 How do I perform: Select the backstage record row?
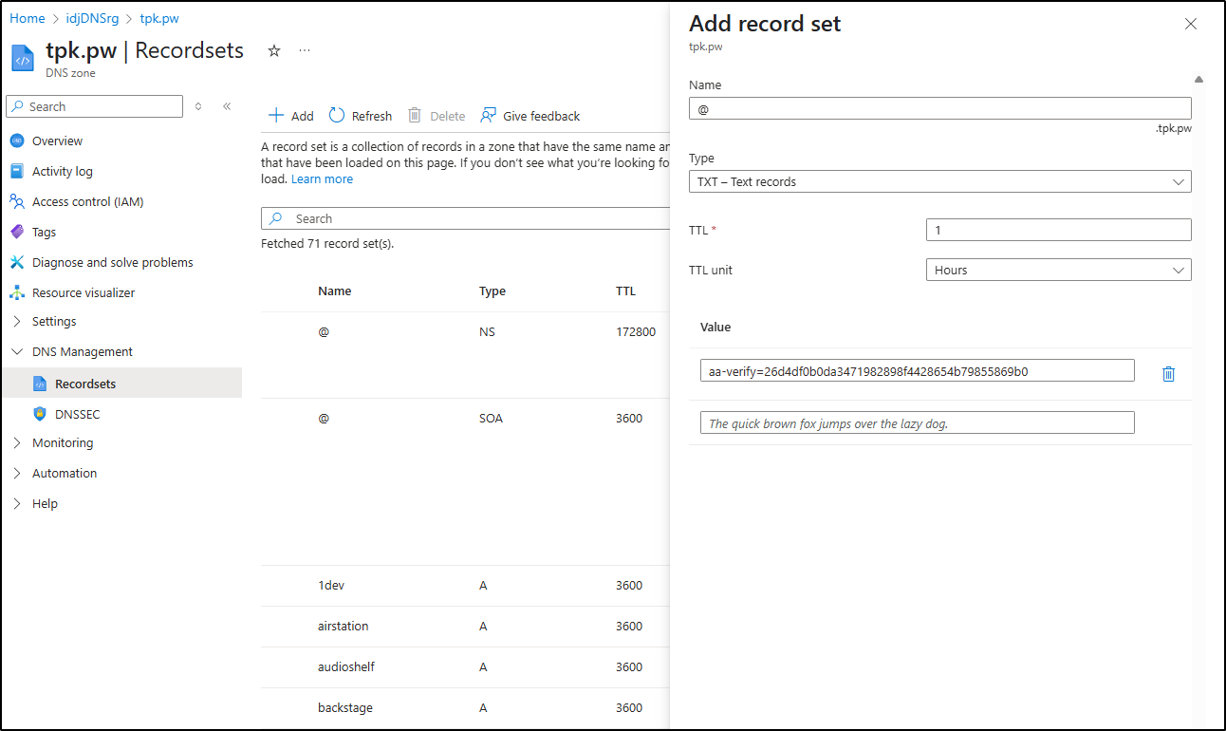[x=466, y=708]
